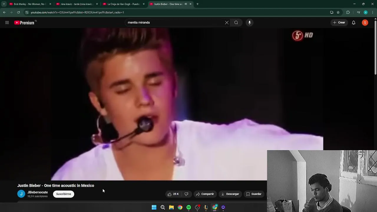Download the video with Descargar
The image size is (377, 212).
tap(230, 194)
